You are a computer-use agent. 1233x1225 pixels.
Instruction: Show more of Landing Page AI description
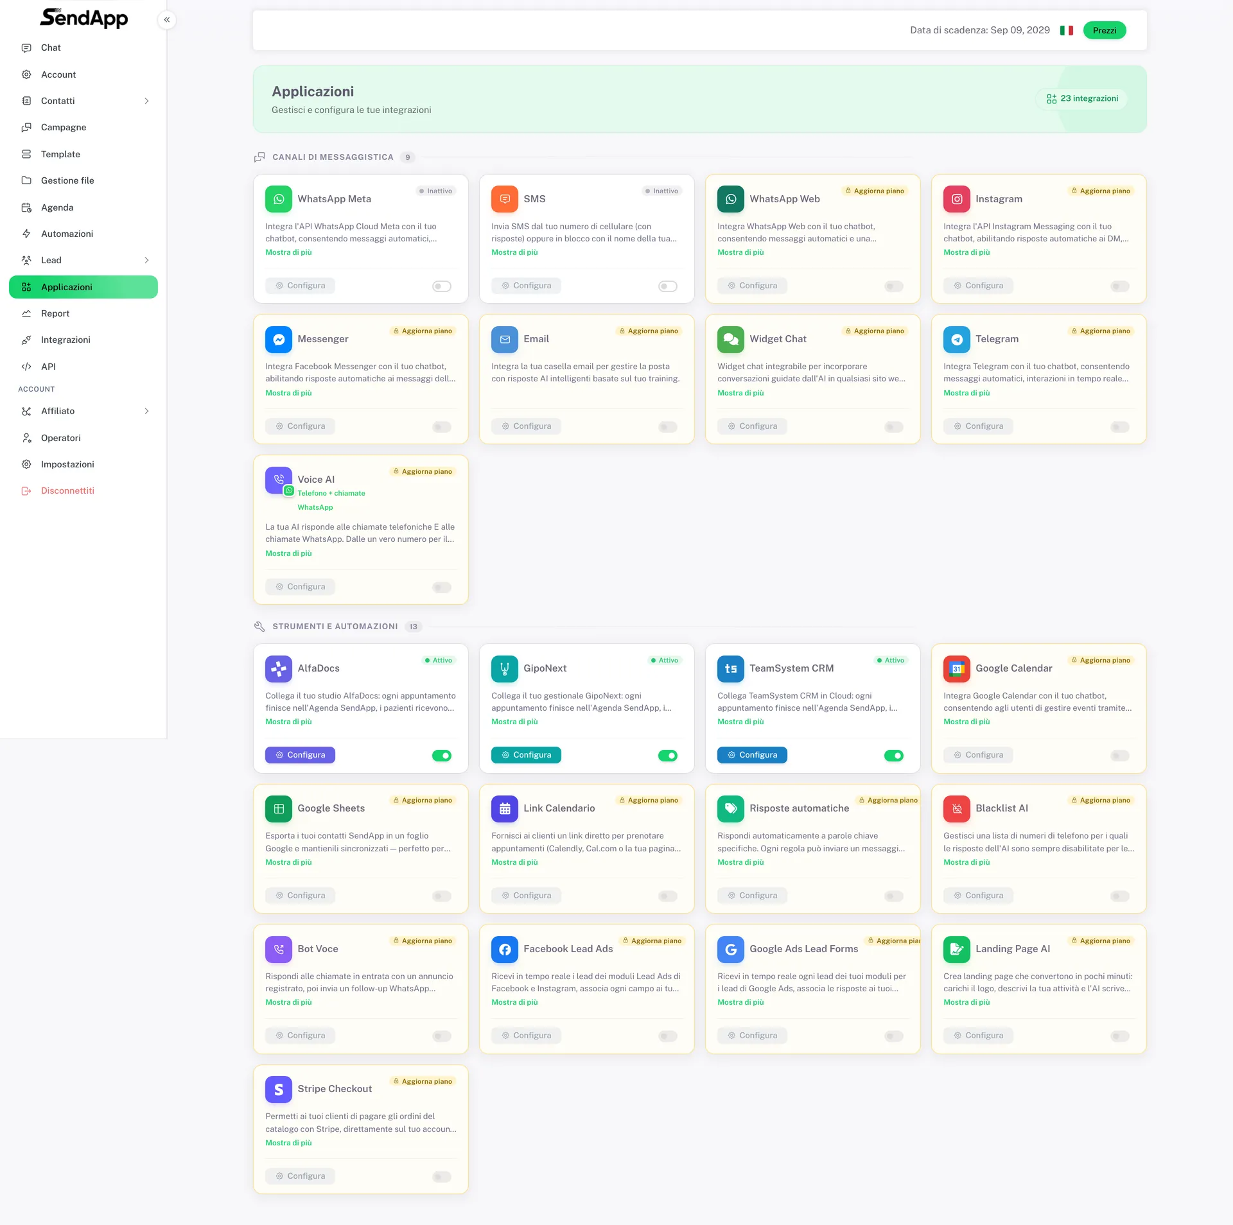[966, 1002]
